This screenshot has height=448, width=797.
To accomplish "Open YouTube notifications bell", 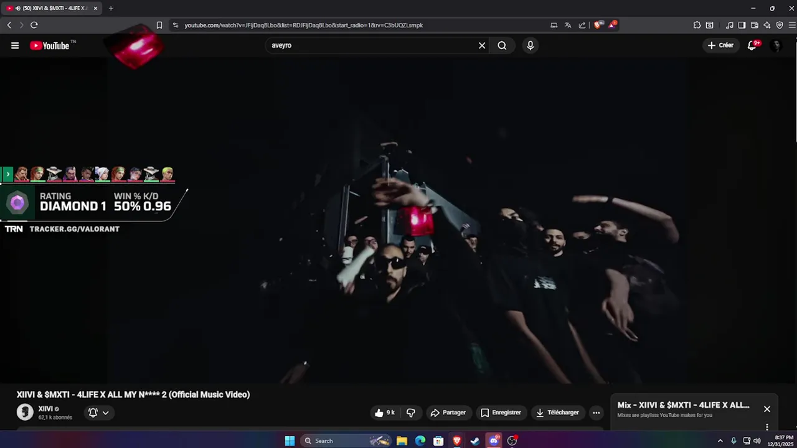I will click(752, 45).
